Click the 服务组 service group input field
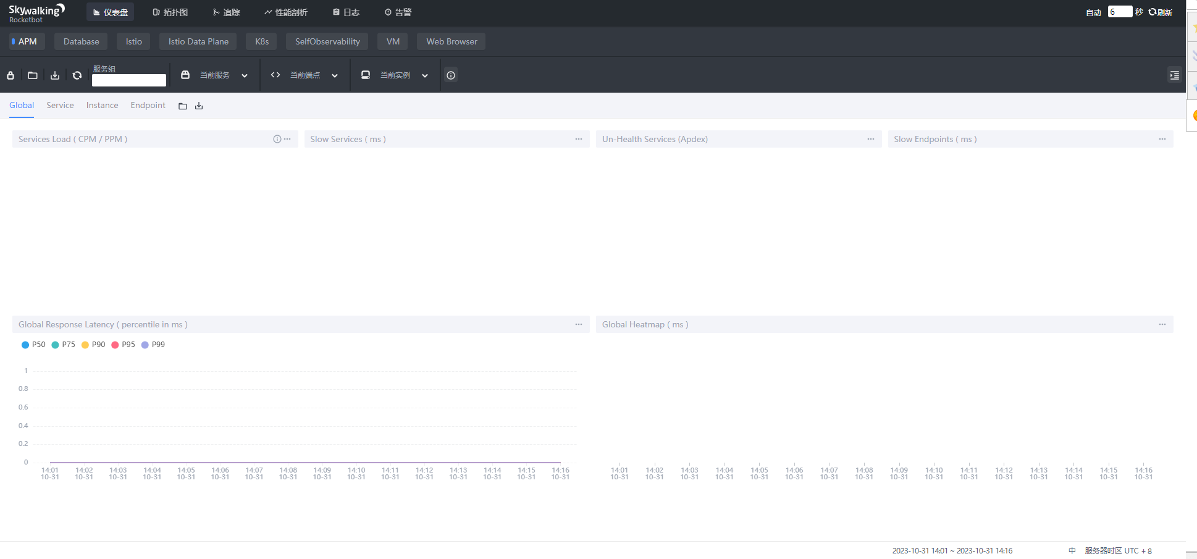Viewport: 1197px width, 559px height. pos(129,80)
